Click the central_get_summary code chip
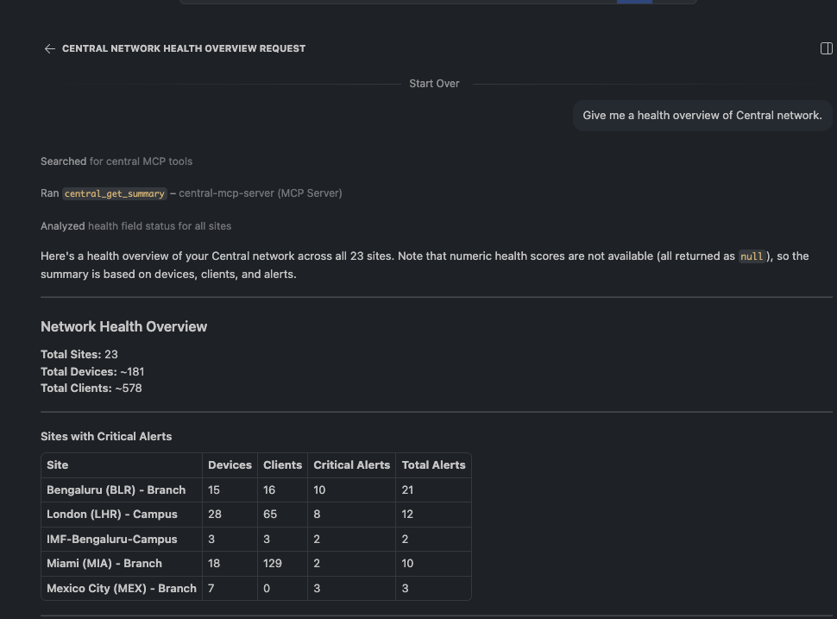Screen dimensions: 837x619 (x=114, y=193)
